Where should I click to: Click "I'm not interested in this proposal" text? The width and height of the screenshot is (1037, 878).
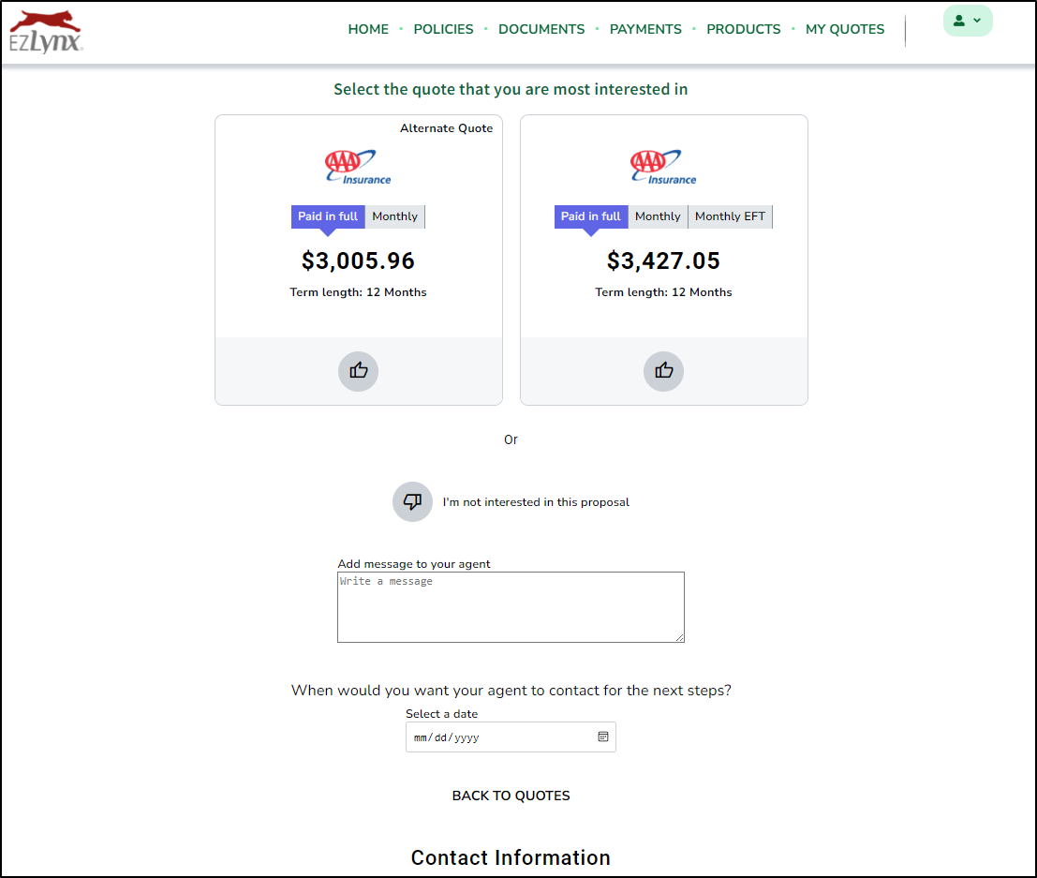(x=536, y=502)
